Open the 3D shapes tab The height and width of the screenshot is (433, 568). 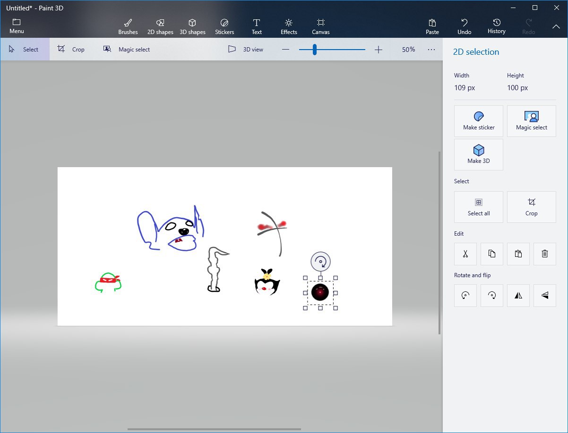[x=192, y=27]
